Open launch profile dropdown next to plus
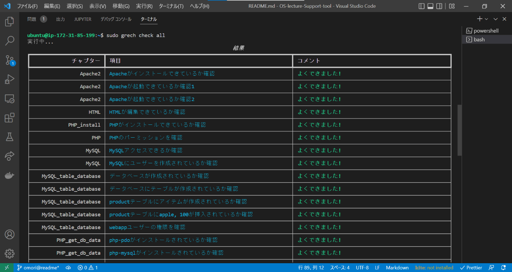The image size is (512, 272). [x=486, y=19]
